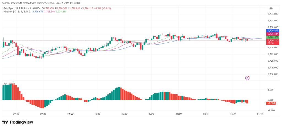Click the purple lightning bolt icon
Viewport: 282px width, 128px height.
click(247, 78)
